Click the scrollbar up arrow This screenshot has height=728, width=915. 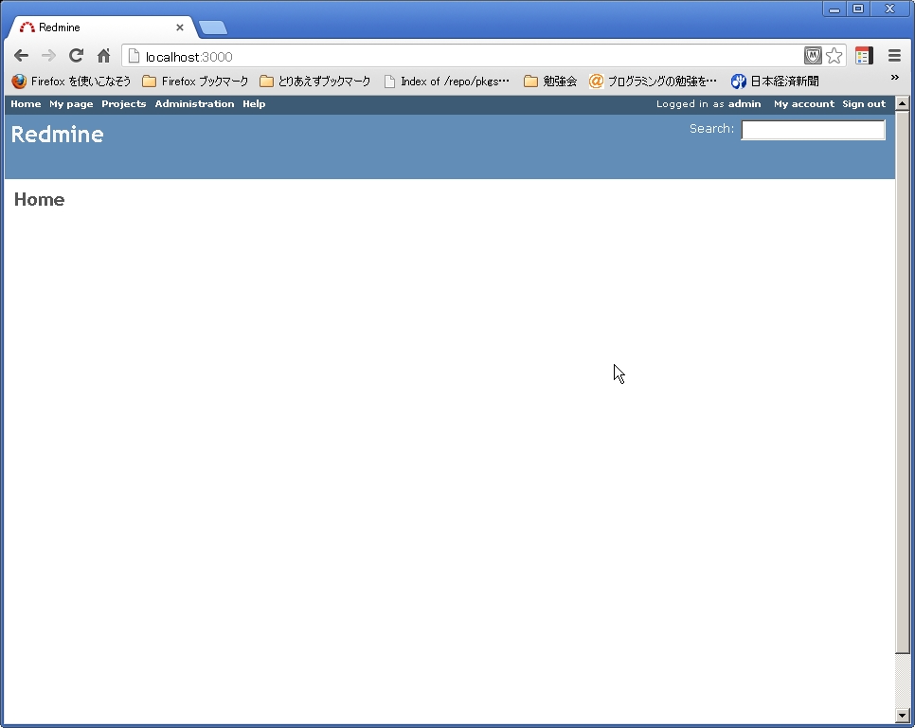(902, 103)
